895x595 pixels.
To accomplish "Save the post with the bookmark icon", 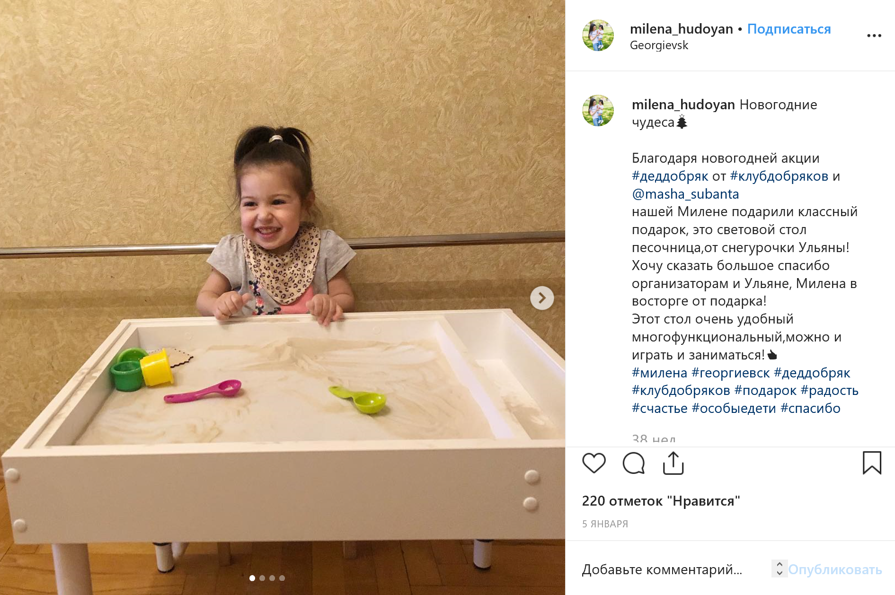I will pos(872,463).
